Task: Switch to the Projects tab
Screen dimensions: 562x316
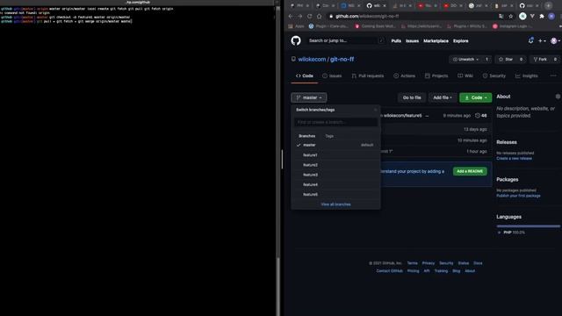Action: [x=436, y=76]
